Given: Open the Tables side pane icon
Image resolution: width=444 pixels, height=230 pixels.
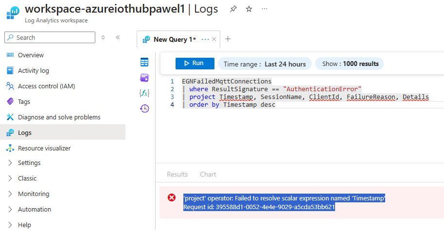Looking at the screenshot, I should click(x=144, y=62).
